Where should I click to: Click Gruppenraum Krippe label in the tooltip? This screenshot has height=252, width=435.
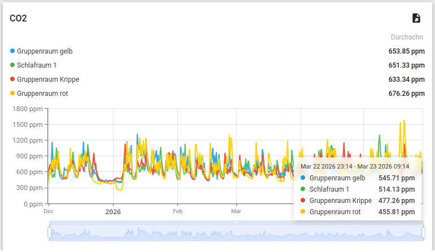(341, 201)
